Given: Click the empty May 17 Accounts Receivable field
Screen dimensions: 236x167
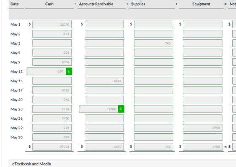Looking at the screenshot, I should coord(105,90).
